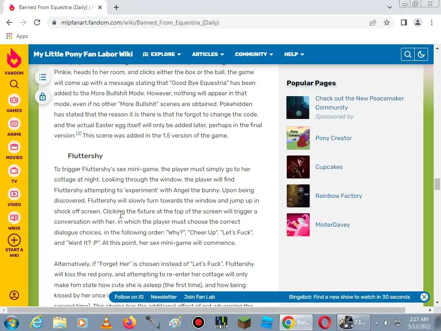Click the vertical scrollbar thumb
441x331 pixels.
[437, 184]
